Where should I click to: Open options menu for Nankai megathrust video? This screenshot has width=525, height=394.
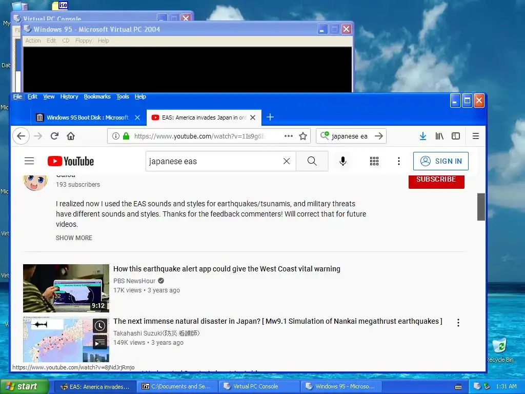pos(458,323)
